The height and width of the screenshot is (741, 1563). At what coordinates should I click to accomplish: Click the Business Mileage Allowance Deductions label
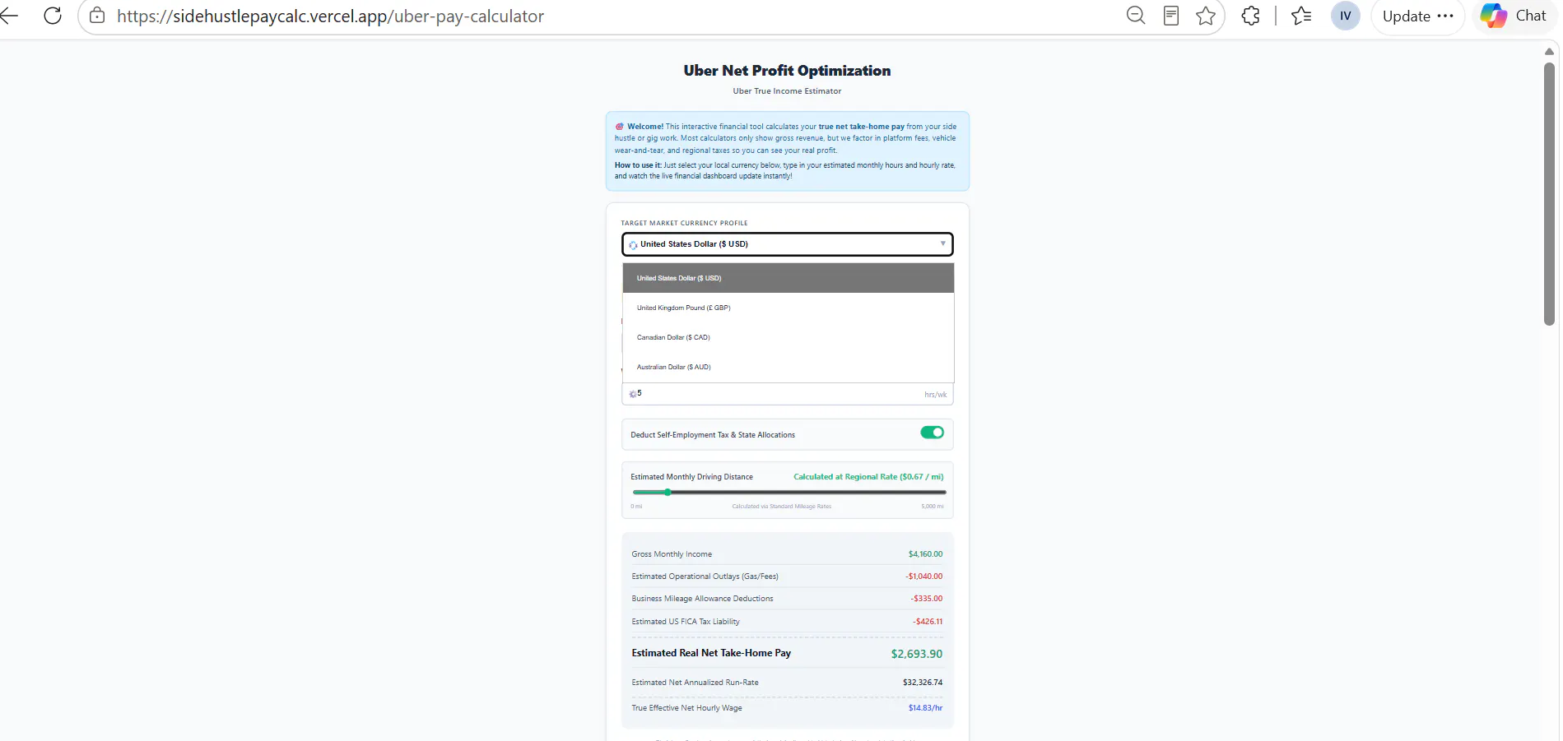702,599
